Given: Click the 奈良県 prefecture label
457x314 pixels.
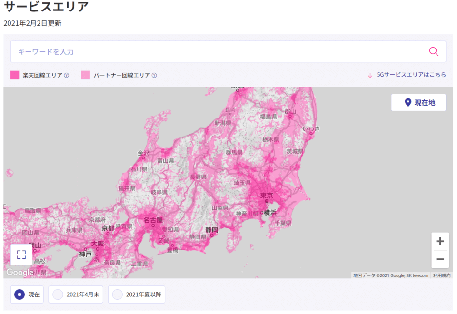Looking at the screenshot, I should tap(112, 263).
